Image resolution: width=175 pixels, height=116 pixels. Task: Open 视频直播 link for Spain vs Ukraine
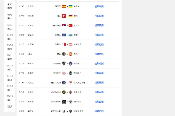pyautogui.click(x=99, y=6)
